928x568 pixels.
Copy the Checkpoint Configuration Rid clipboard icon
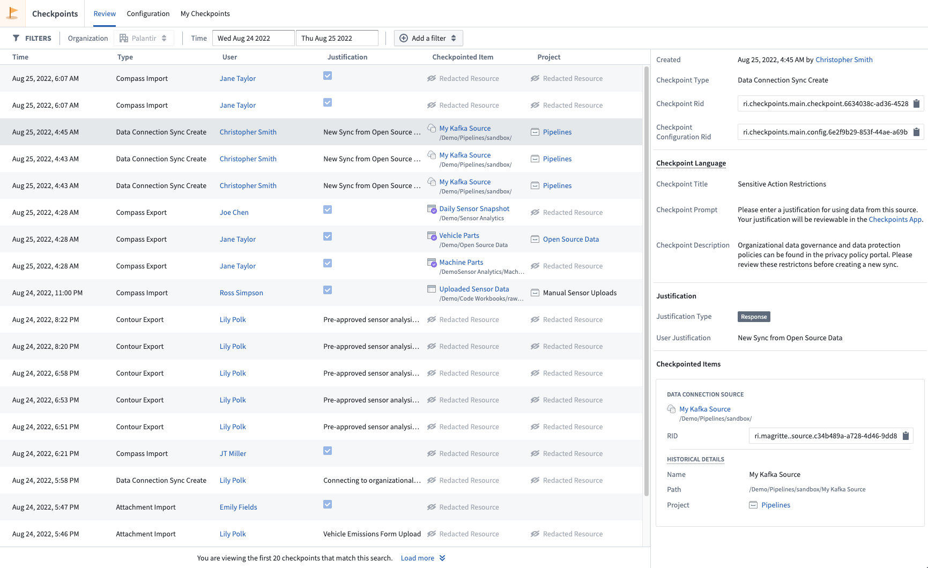point(917,132)
